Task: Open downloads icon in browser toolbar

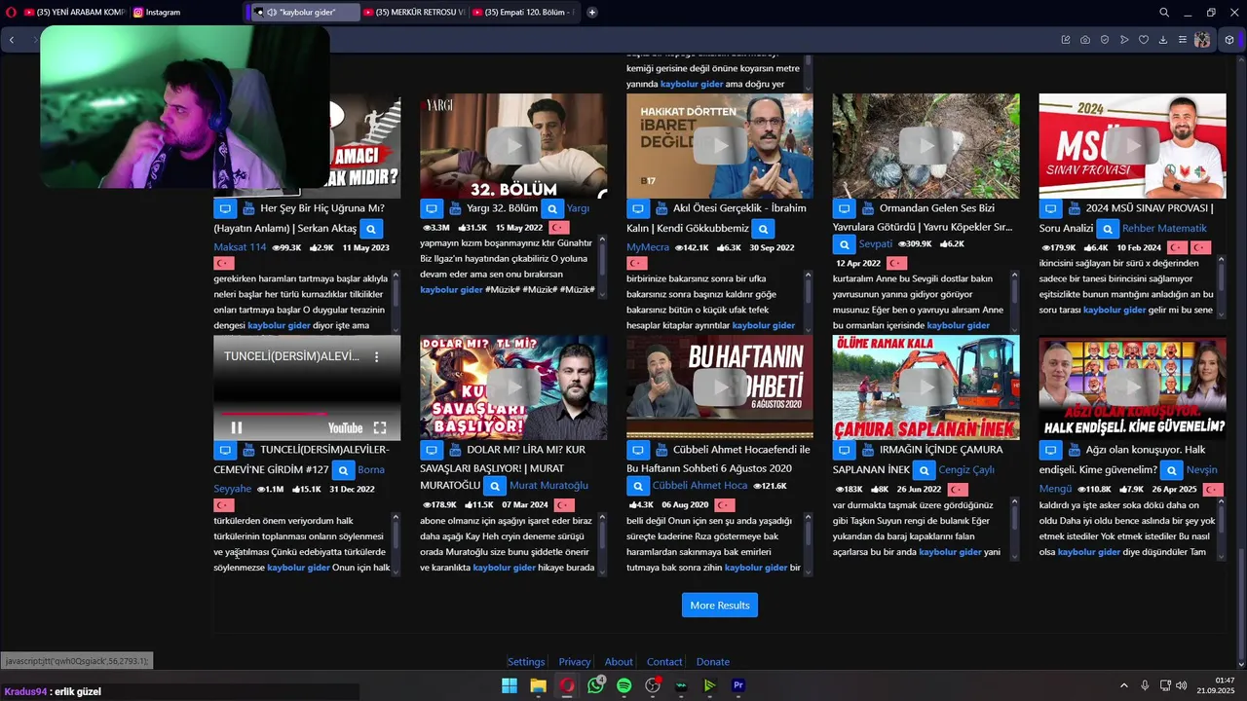Action: (1163, 40)
